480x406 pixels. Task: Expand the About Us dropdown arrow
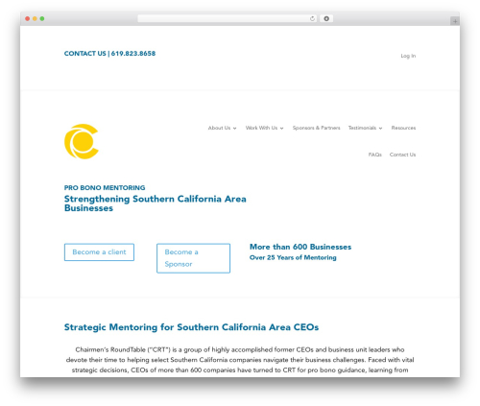pos(234,129)
